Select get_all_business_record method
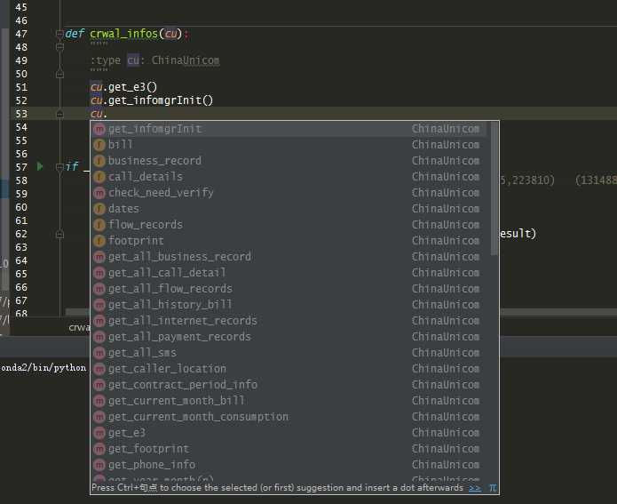Image resolution: width=617 pixels, height=504 pixels. tap(289, 257)
